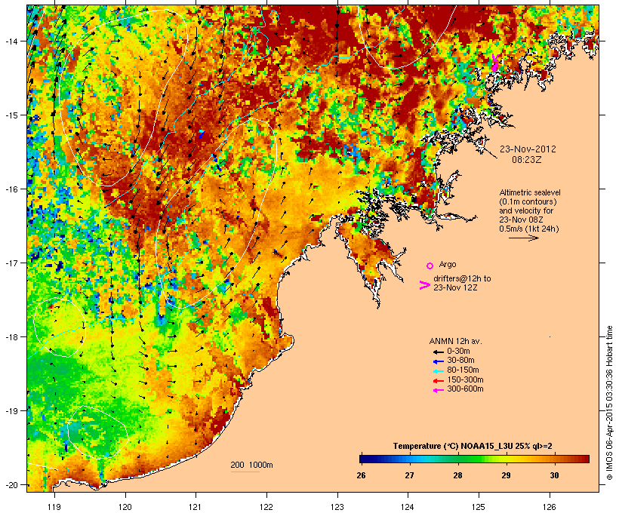Click the magenta drifters V symbol in legend

[424, 285]
